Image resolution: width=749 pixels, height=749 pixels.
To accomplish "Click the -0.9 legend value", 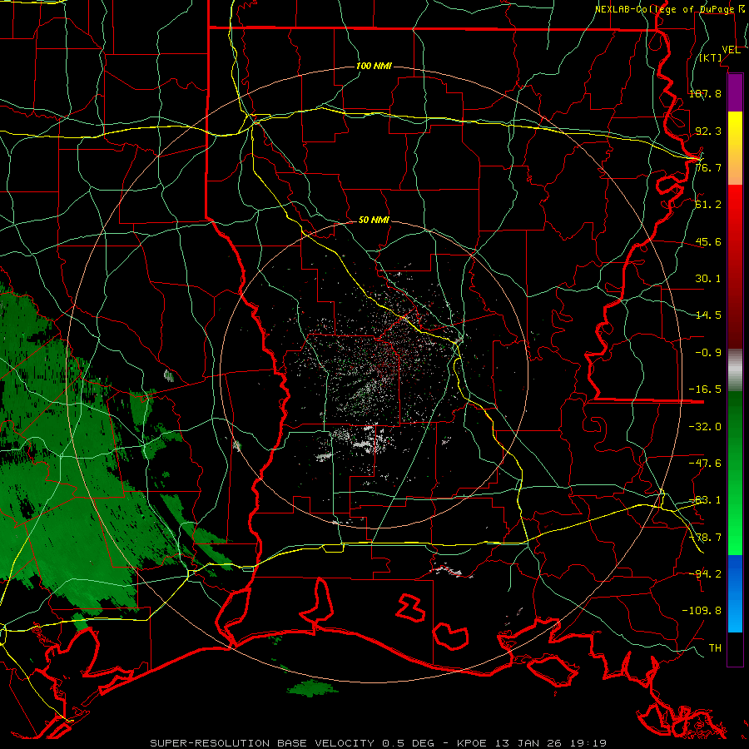I will click(x=708, y=353).
